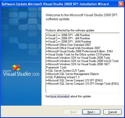Select 'Visual C++ 2008 SP1 - x86 Runtime' line
Image resolution: width=125 pixels, height=118 pixels.
click(68, 35)
